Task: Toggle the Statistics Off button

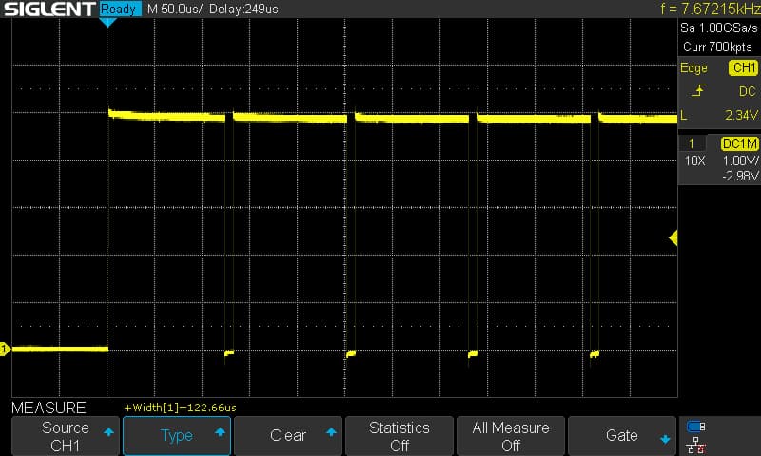Action: (x=400, y=436)
